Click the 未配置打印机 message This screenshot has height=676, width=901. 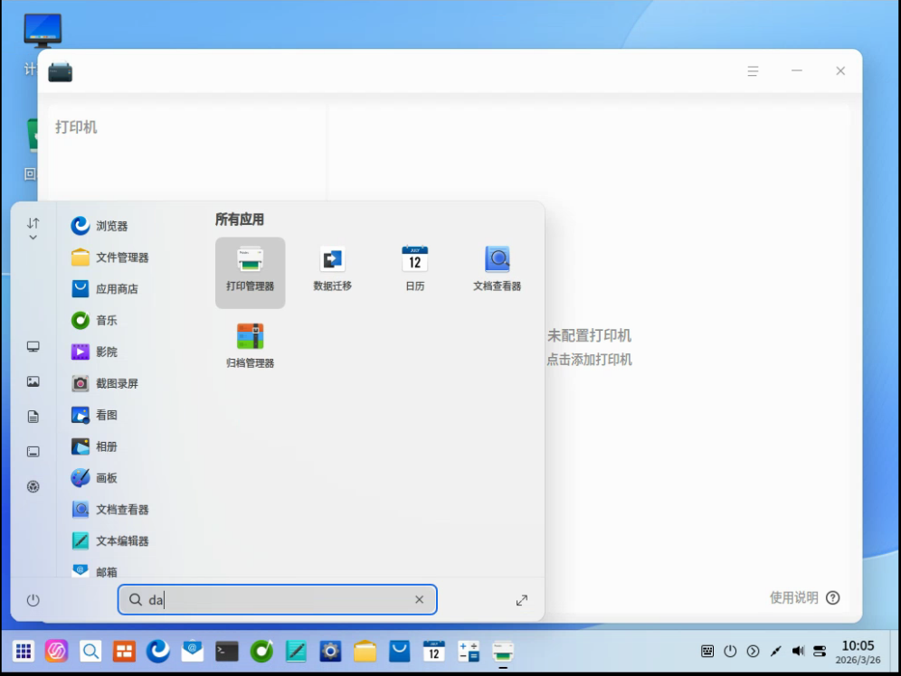coord(589,335)
